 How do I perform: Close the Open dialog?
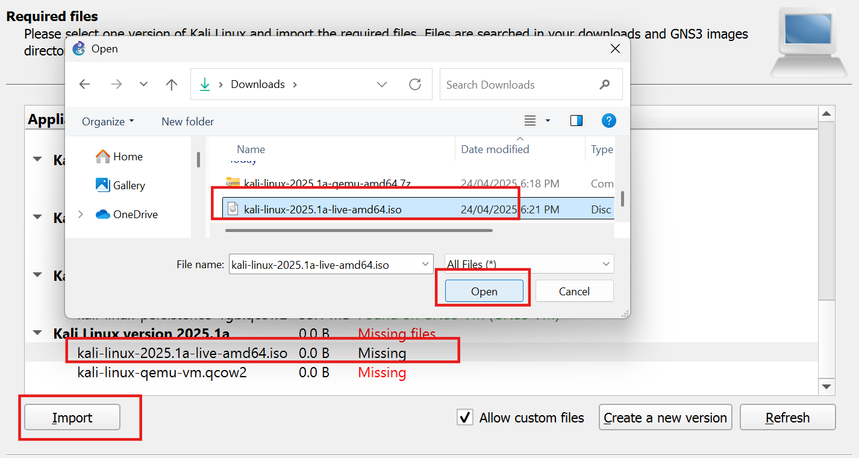(x=615, y=49)
